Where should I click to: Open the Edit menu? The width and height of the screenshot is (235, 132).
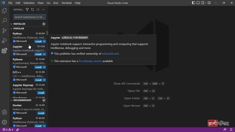[x=18, y=3]
